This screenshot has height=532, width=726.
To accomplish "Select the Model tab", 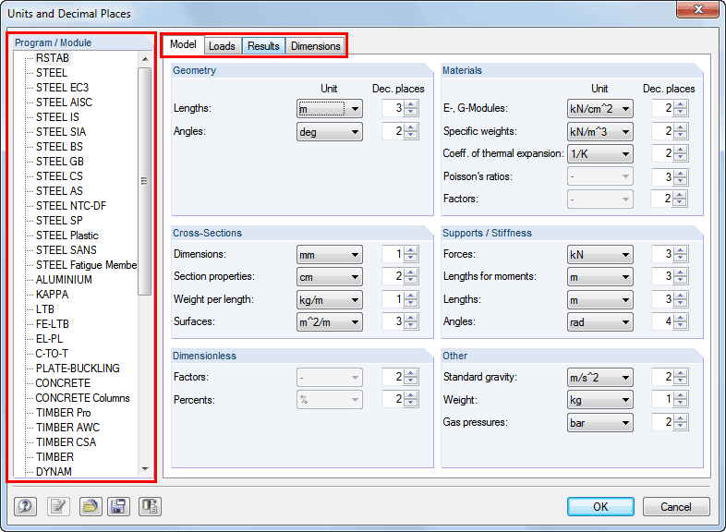I will click(183, 44).
